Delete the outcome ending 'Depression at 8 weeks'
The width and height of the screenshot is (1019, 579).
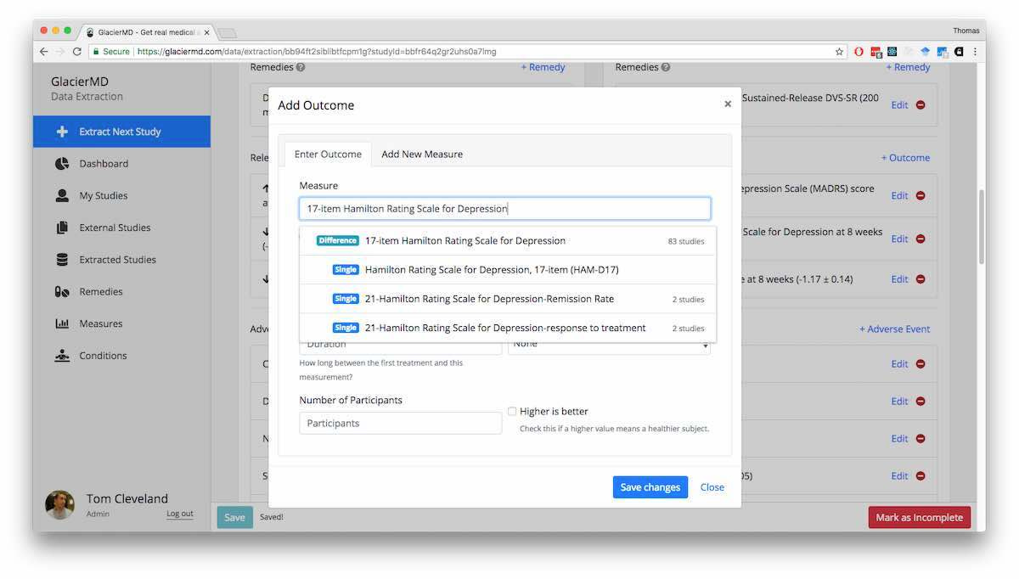(920, 239)
